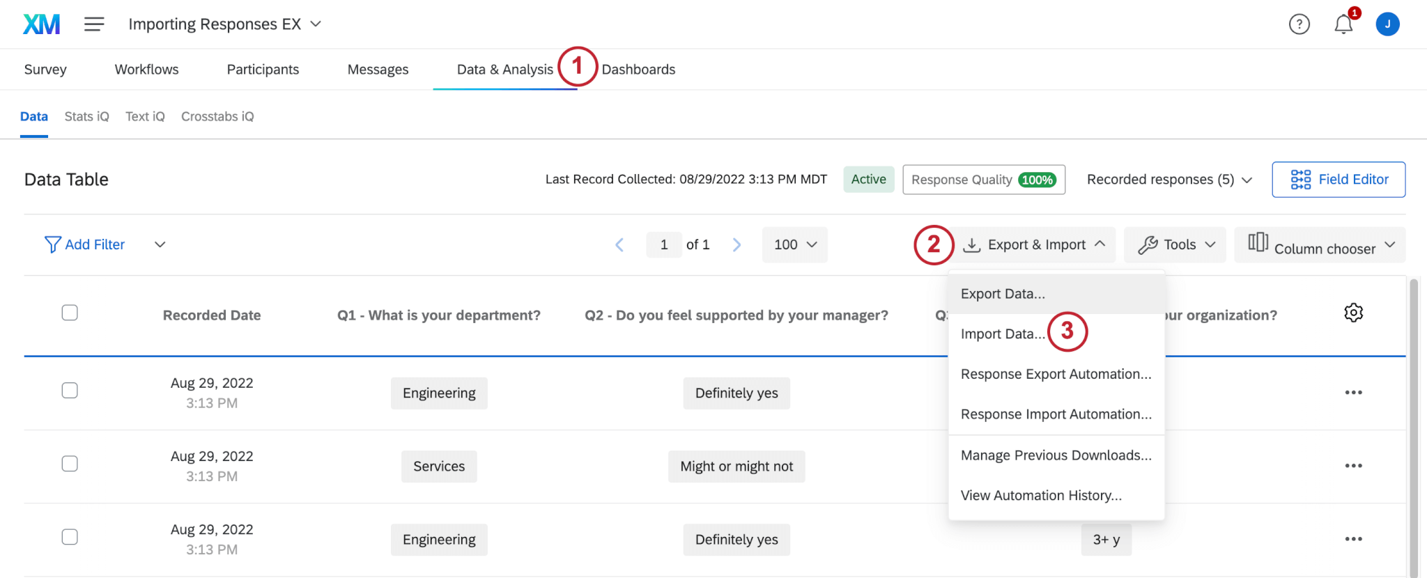The image size is (1427, 578).
Task: Choose Import Data from the menu
Action: [x=1002, y=334]
